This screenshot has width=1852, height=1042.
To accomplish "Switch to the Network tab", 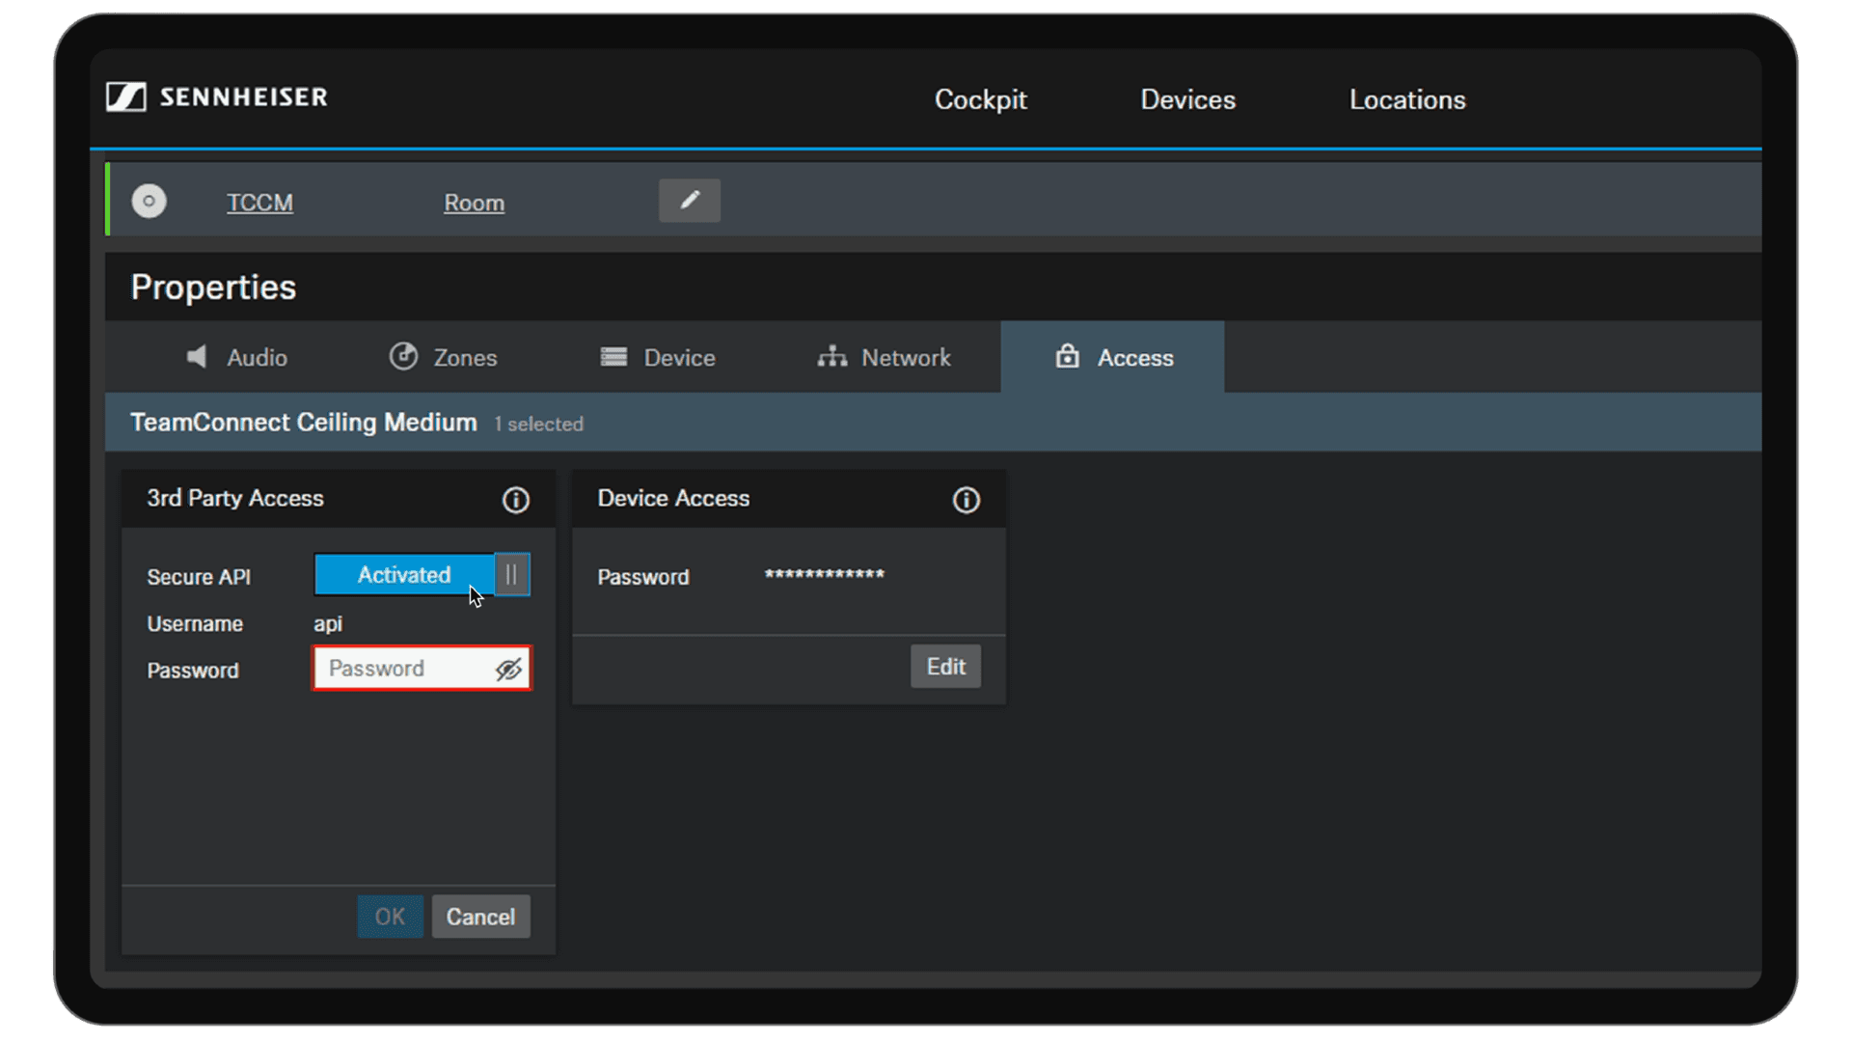I will click(x=884, y=357).
